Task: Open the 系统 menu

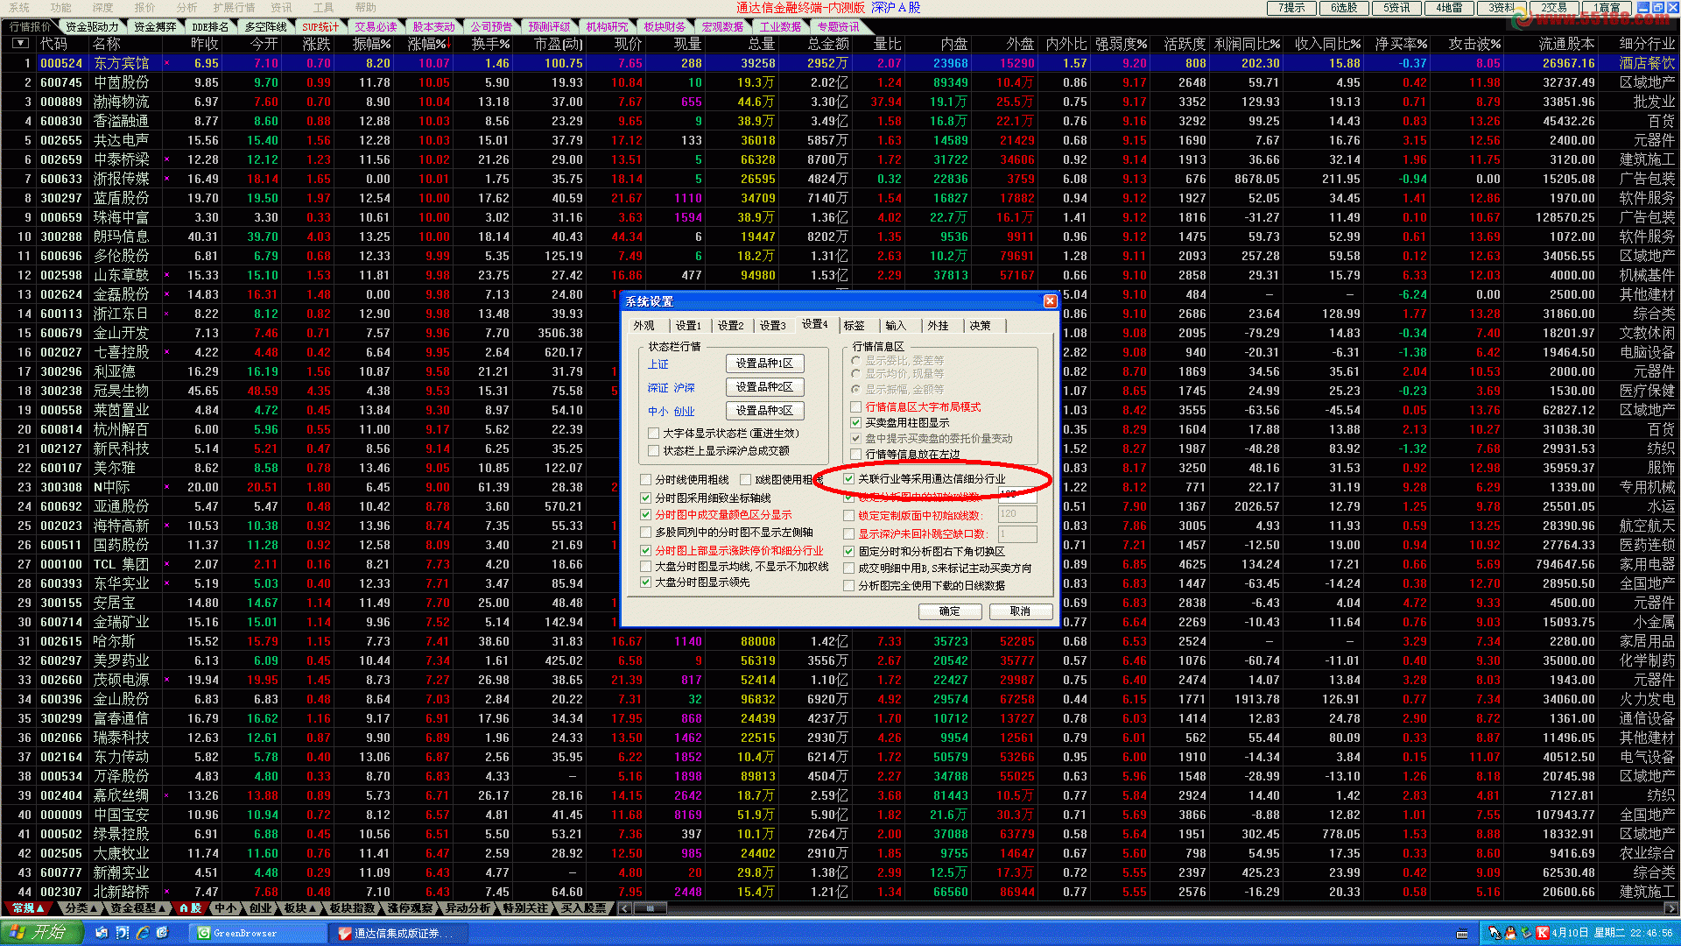Action: pos(19,7)
